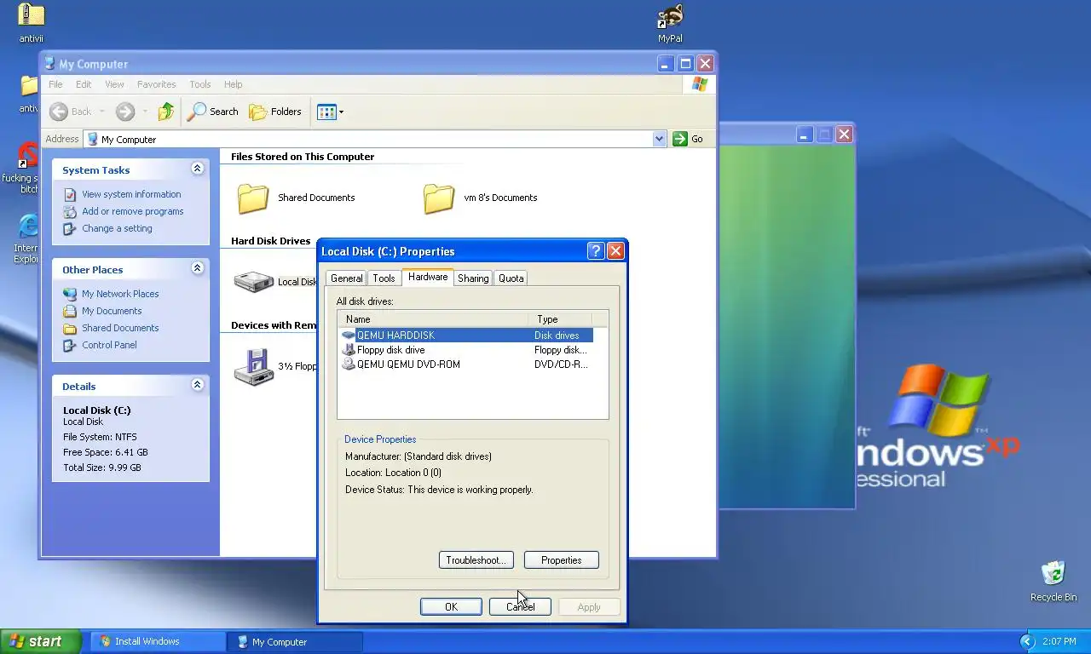Viewport: 1091px width, 654px height.
Task: Click the taskbar clock 2:07 PM
Action: click(1059, 641)
